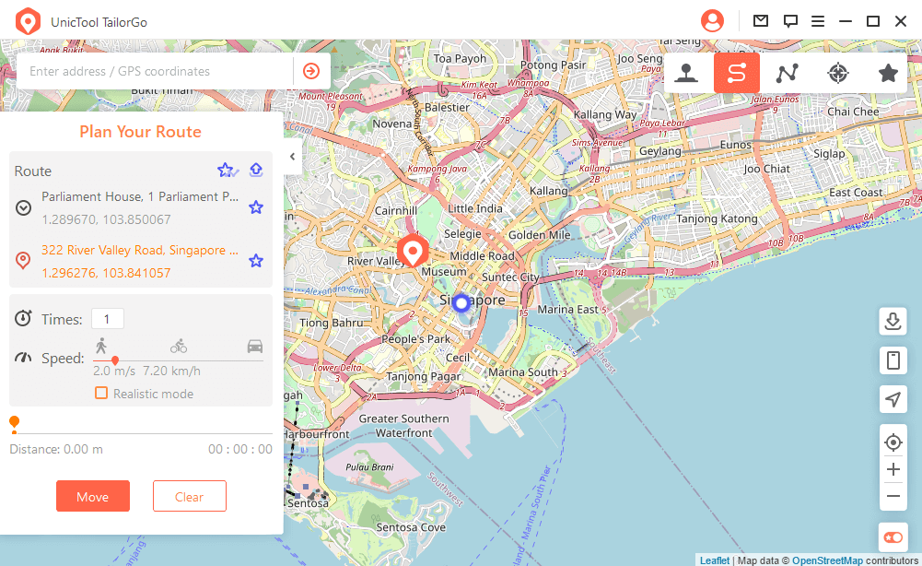Submit the address search arrow button
922x566 pixels.
tap(311, 71)
